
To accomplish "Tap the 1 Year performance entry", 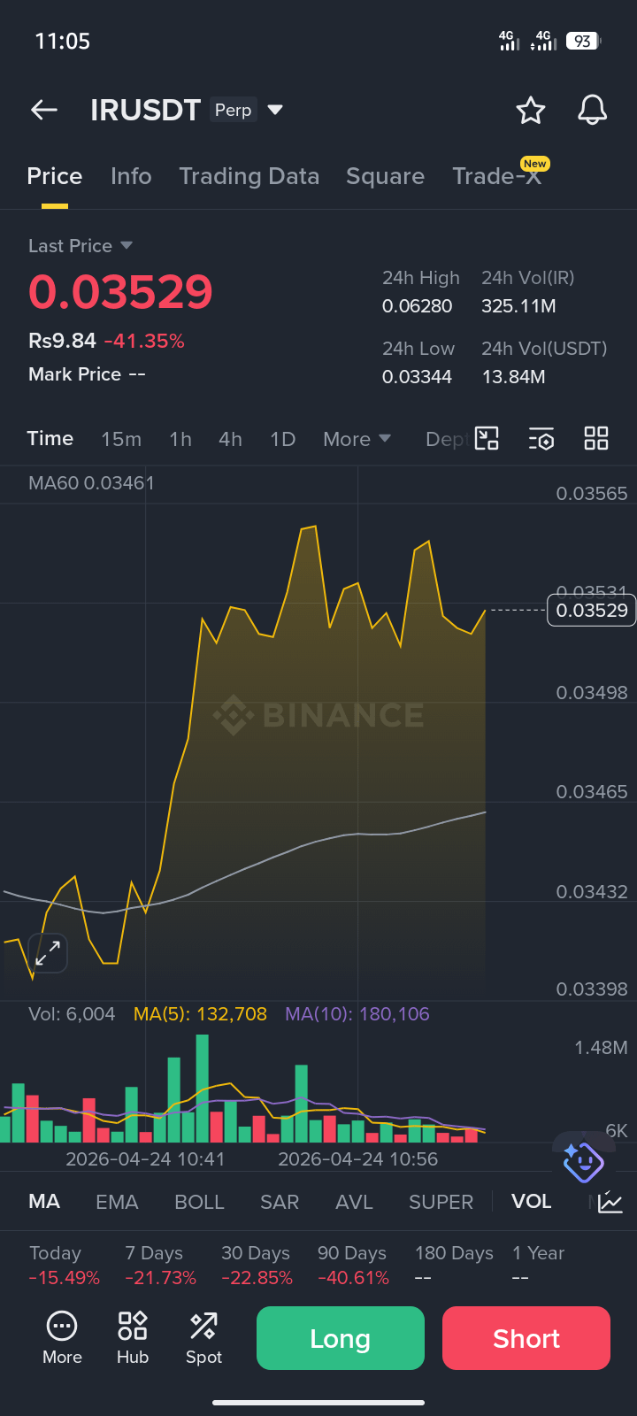I will coord(538,1266).
